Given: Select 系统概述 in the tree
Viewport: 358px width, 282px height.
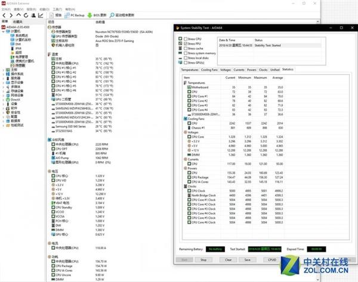Looking at the screenshot, I should pos(19,36).
